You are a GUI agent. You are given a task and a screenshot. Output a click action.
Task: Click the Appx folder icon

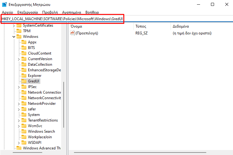[24, 42]
